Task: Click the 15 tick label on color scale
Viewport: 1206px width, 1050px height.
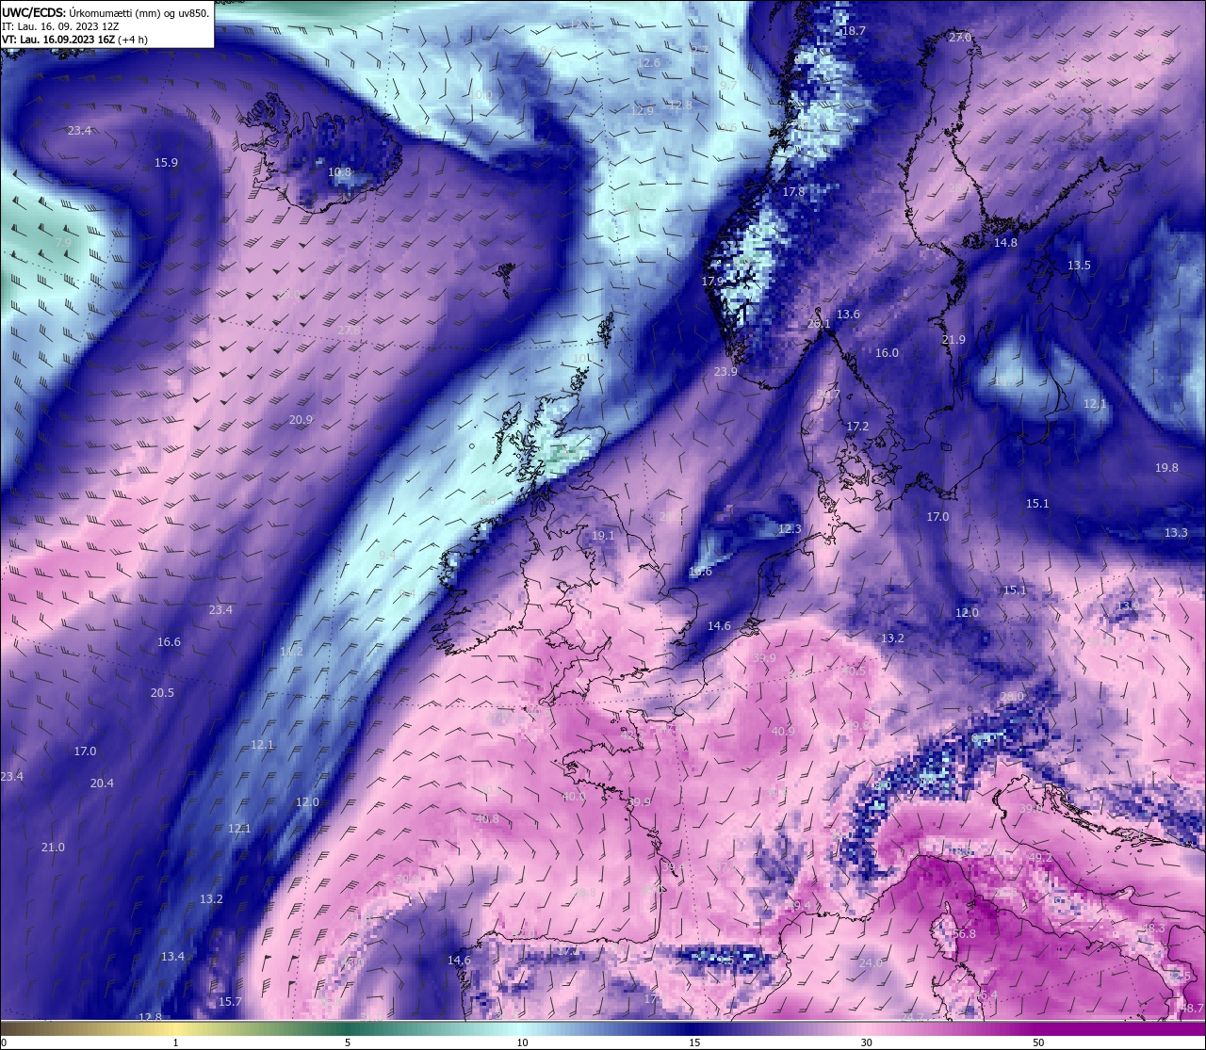Action: [694, 1042]
